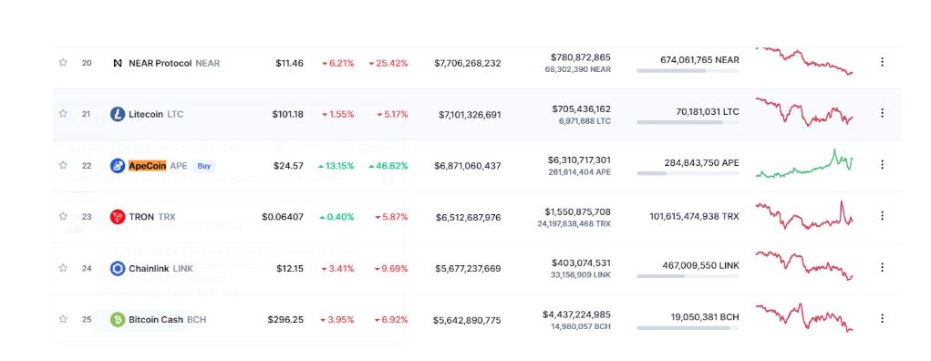The height and width of the screenshot is (361, 931).
Task: Open Chainlink row three-dot menu
Action: click(x=882, y=267)
